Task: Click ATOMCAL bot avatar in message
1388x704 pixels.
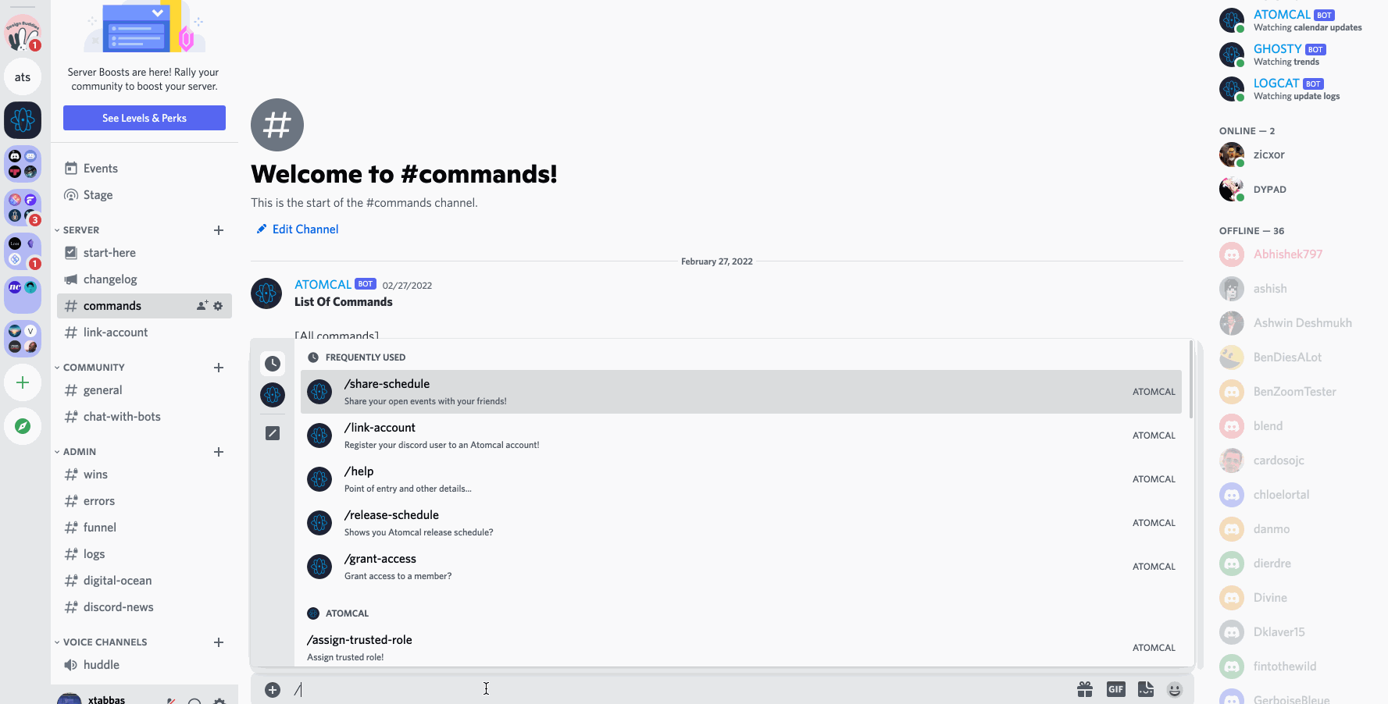Action: click(266, 293)
